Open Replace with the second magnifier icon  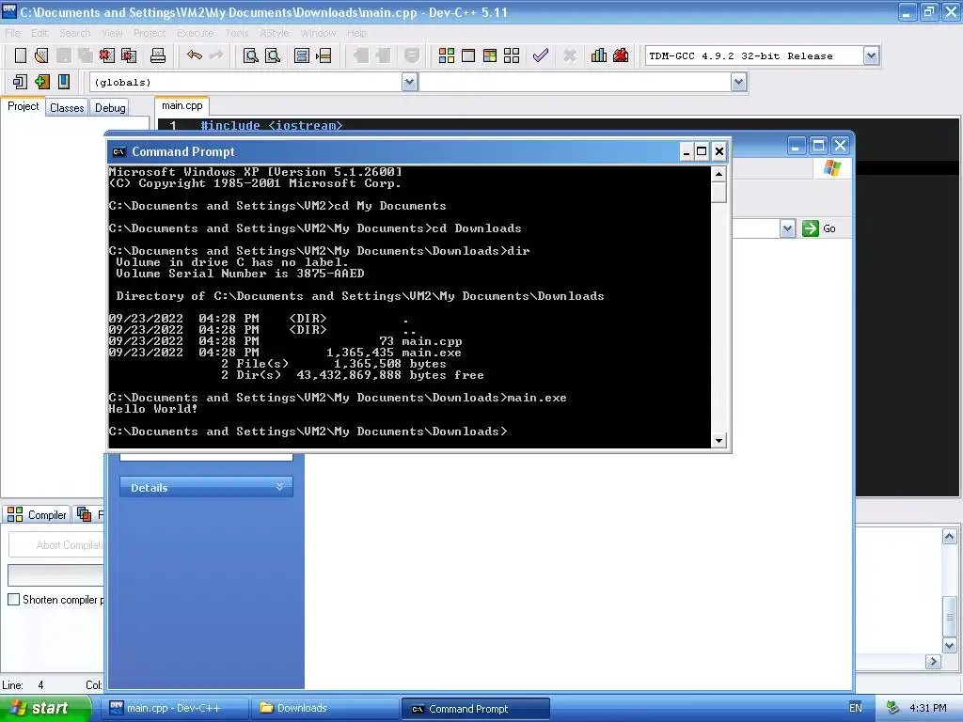[x=273, y=55]
